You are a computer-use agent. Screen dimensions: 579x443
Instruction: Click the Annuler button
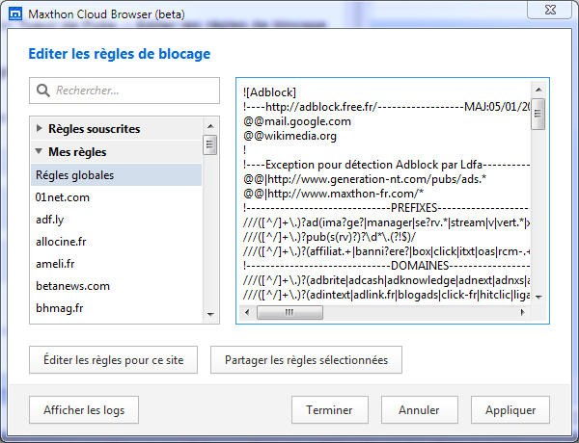click(420, 410)
